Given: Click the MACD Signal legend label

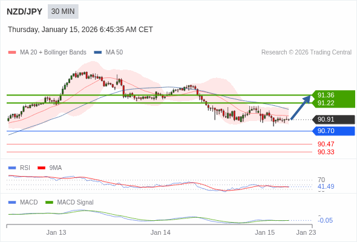Looking at the screenshot, I should click(76, 203).
